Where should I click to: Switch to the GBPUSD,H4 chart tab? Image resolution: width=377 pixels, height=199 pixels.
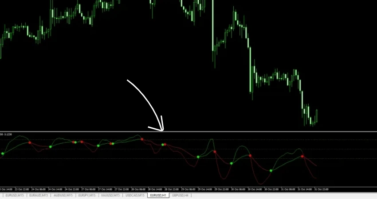180,195
